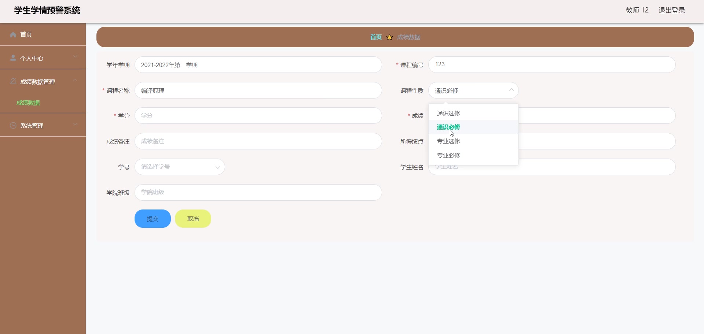Expand the 个人中心 menu chevron
Viewport: 704px width, 334px height.
(x=75, y=56)
